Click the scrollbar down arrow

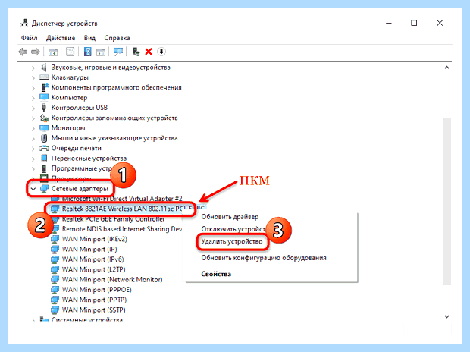click(446, 316)
